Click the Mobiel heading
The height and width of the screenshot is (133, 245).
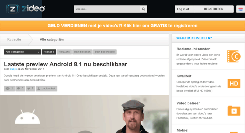183,130
